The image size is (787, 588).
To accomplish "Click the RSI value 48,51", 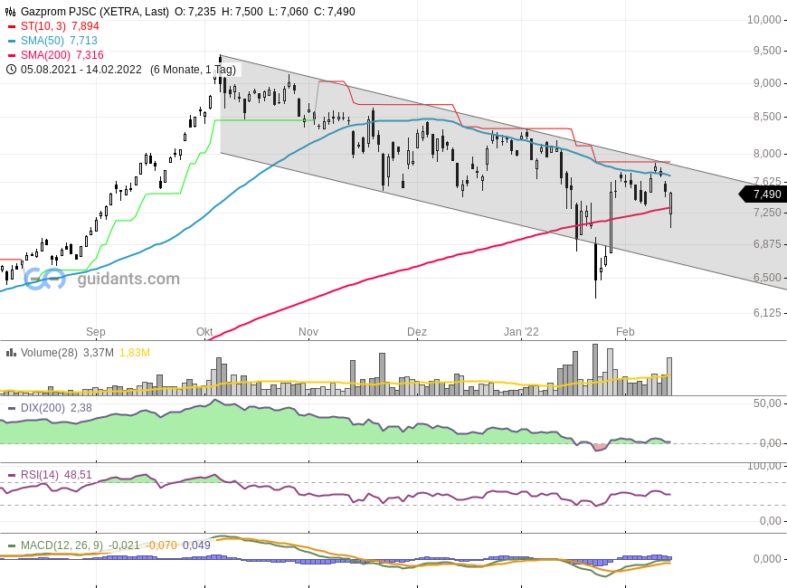I will [x=78, y=475].
